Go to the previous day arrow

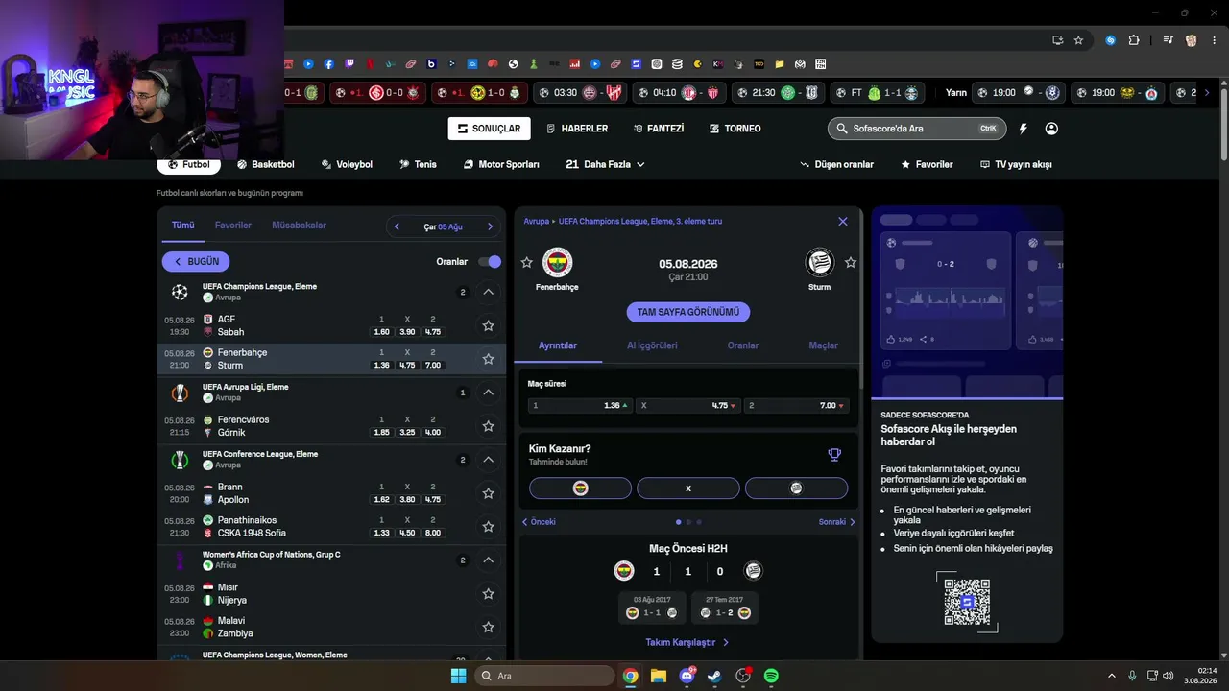[397, 226]
